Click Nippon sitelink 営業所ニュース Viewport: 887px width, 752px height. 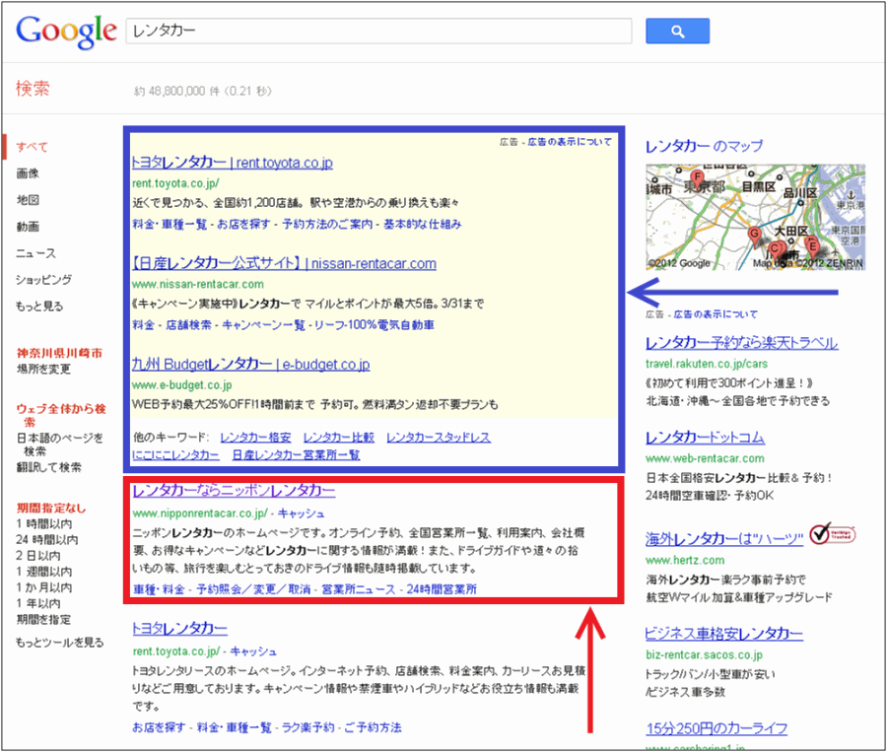[x=358, y=589]
